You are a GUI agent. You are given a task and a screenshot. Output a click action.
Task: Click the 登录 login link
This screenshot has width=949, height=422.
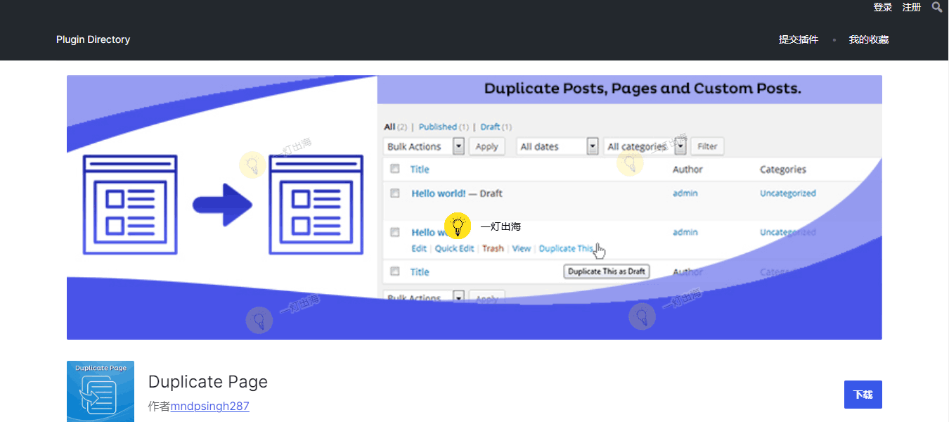click(x=882, y=7)
